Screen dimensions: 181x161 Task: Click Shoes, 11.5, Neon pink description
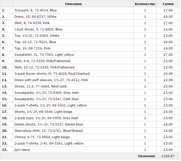pyautogui.click(x=41, y=86)
